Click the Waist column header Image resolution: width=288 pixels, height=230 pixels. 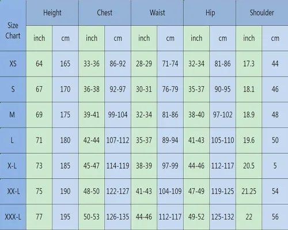[157, 13]
